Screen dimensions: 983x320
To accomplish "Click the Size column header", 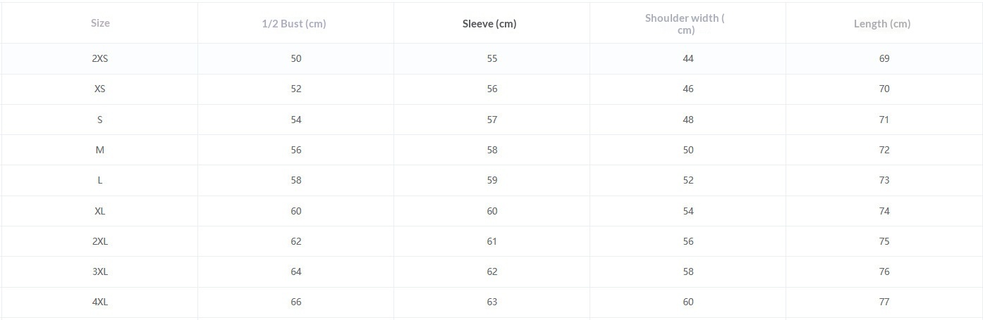I will (100, 23).
